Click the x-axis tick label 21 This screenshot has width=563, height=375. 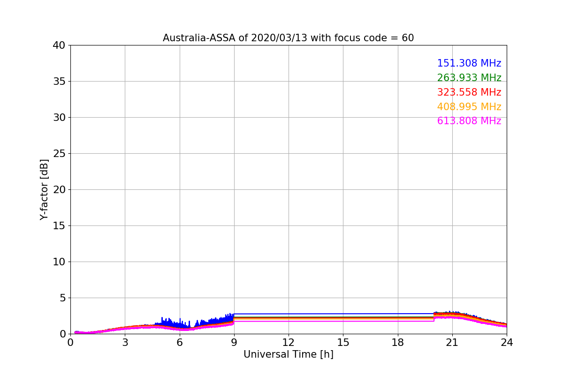pyautogui.click(x=452, y=343)
